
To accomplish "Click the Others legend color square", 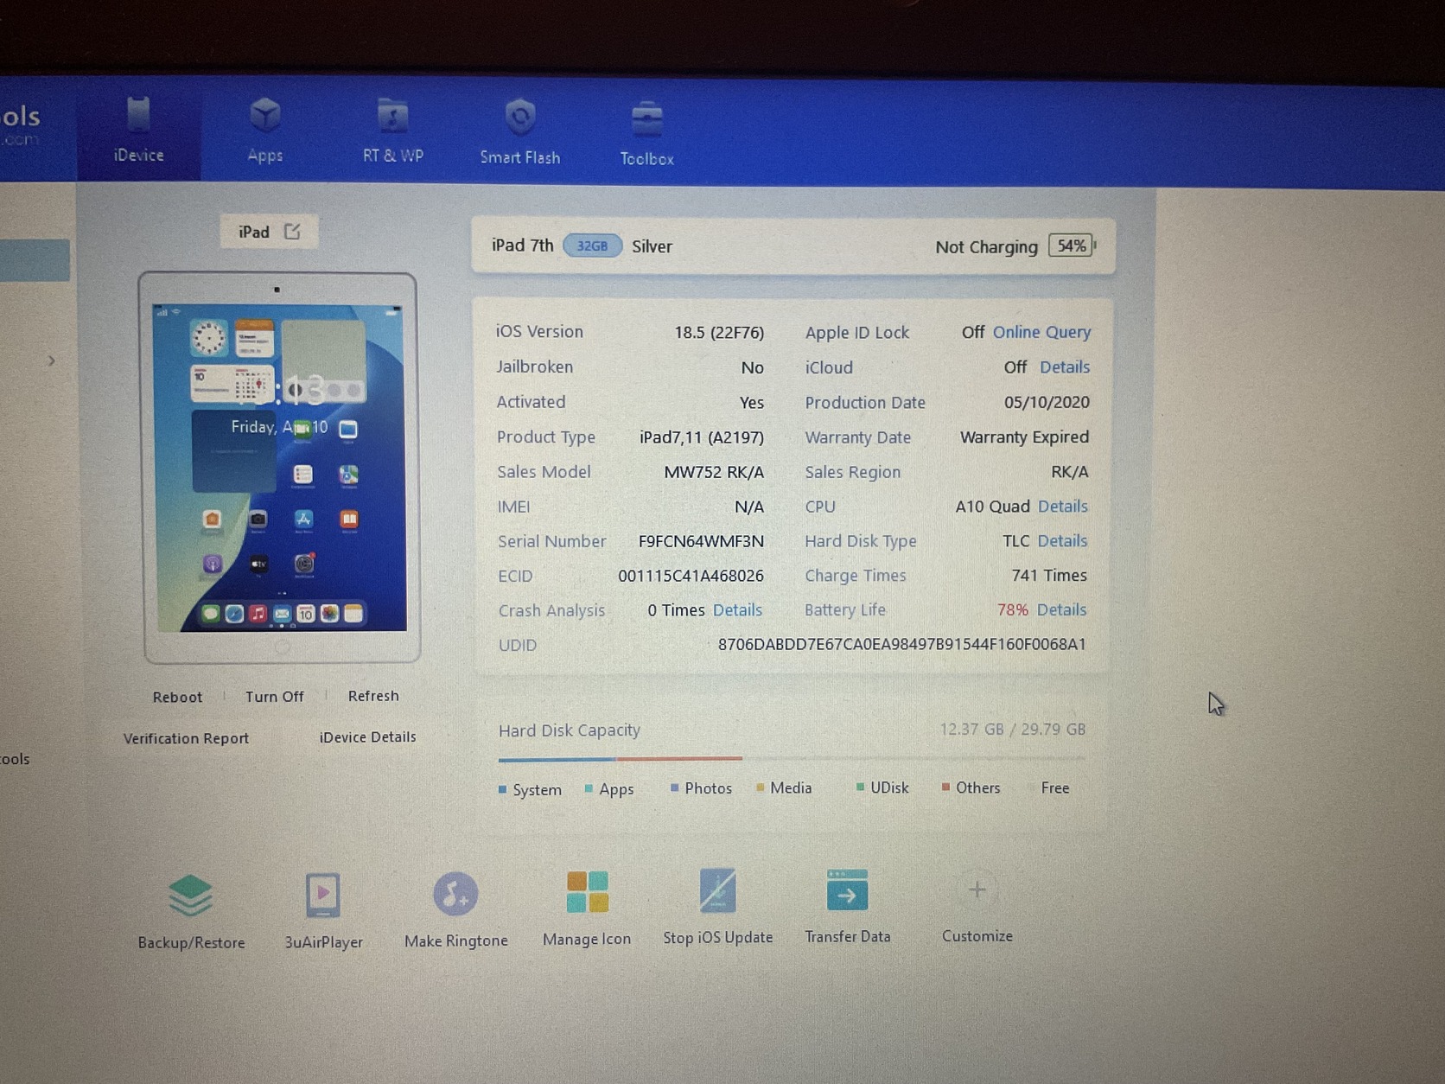I will (x=945, y=787).
